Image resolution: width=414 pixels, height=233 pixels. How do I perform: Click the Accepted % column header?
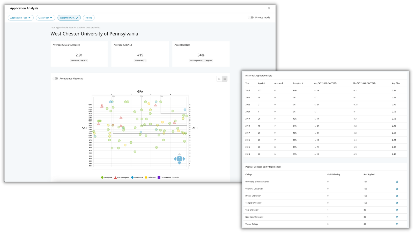point(298,83)
